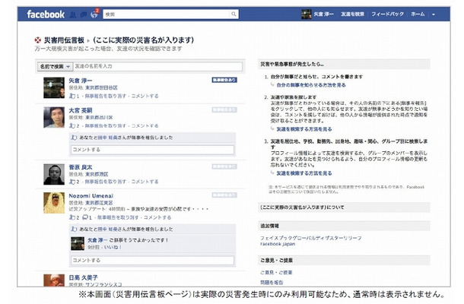
Task: Go to ホーム in the top bar
Action: (x=418, y=14)
